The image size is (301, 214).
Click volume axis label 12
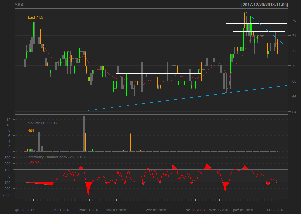8,120
